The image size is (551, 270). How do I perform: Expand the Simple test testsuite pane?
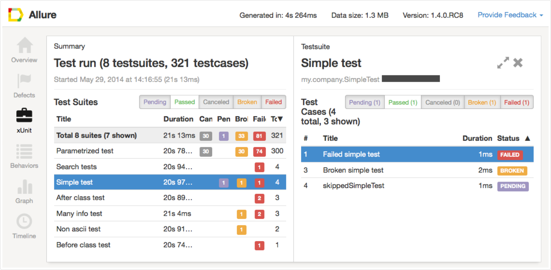tap(503, 63)
